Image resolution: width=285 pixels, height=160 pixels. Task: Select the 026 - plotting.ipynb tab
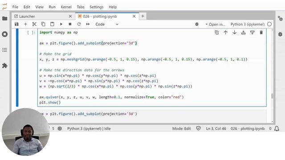pyautogui.click(x=107, y=16)
